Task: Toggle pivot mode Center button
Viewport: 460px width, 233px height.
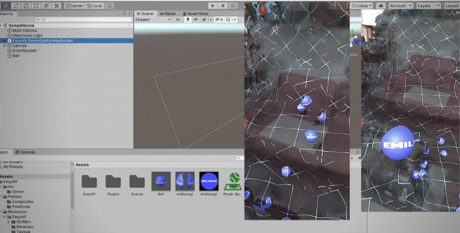Action: (74, 6)
